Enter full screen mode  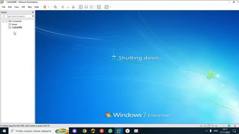pos(91,7)
